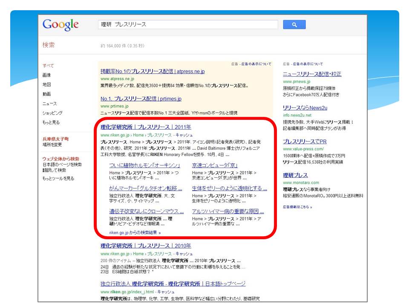
Task: Select the すべて filter in sidebar
Action: click(x=48, y=66)
